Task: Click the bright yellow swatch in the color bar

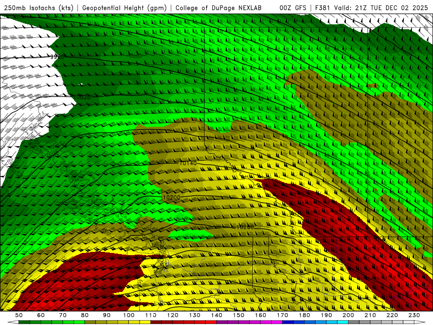Action: pos(145,322)
